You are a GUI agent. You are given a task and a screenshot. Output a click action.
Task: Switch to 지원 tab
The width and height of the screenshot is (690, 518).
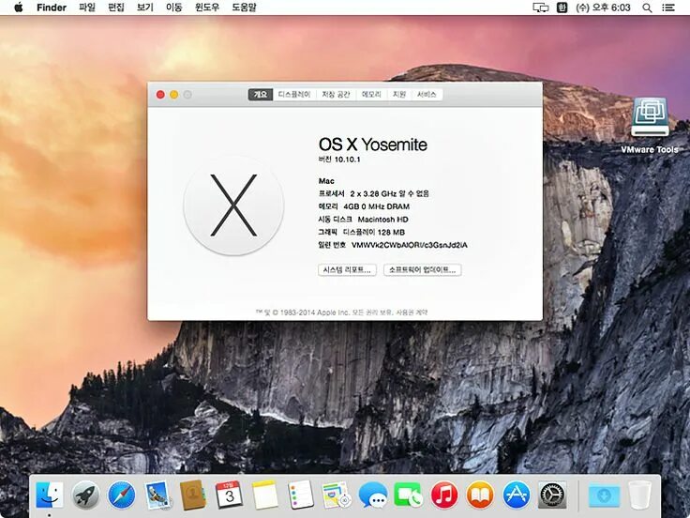(399, 95)
